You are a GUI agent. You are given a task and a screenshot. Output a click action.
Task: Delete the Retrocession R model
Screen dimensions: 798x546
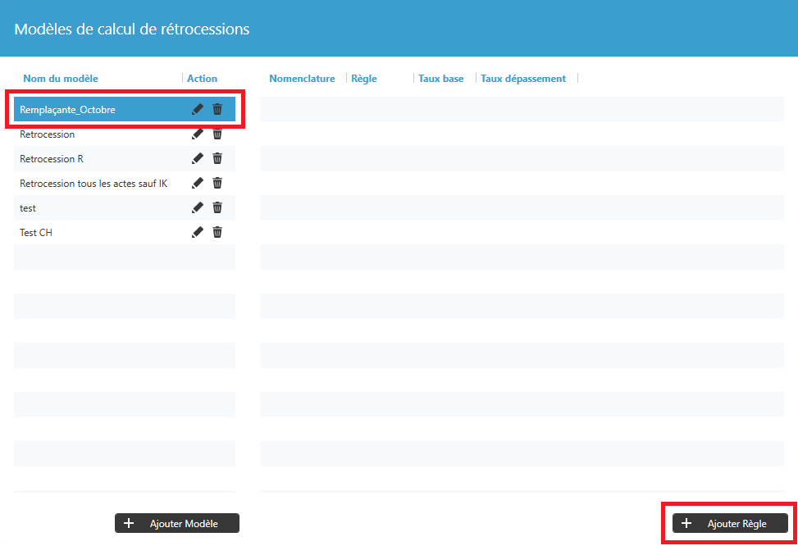(217, 158)
